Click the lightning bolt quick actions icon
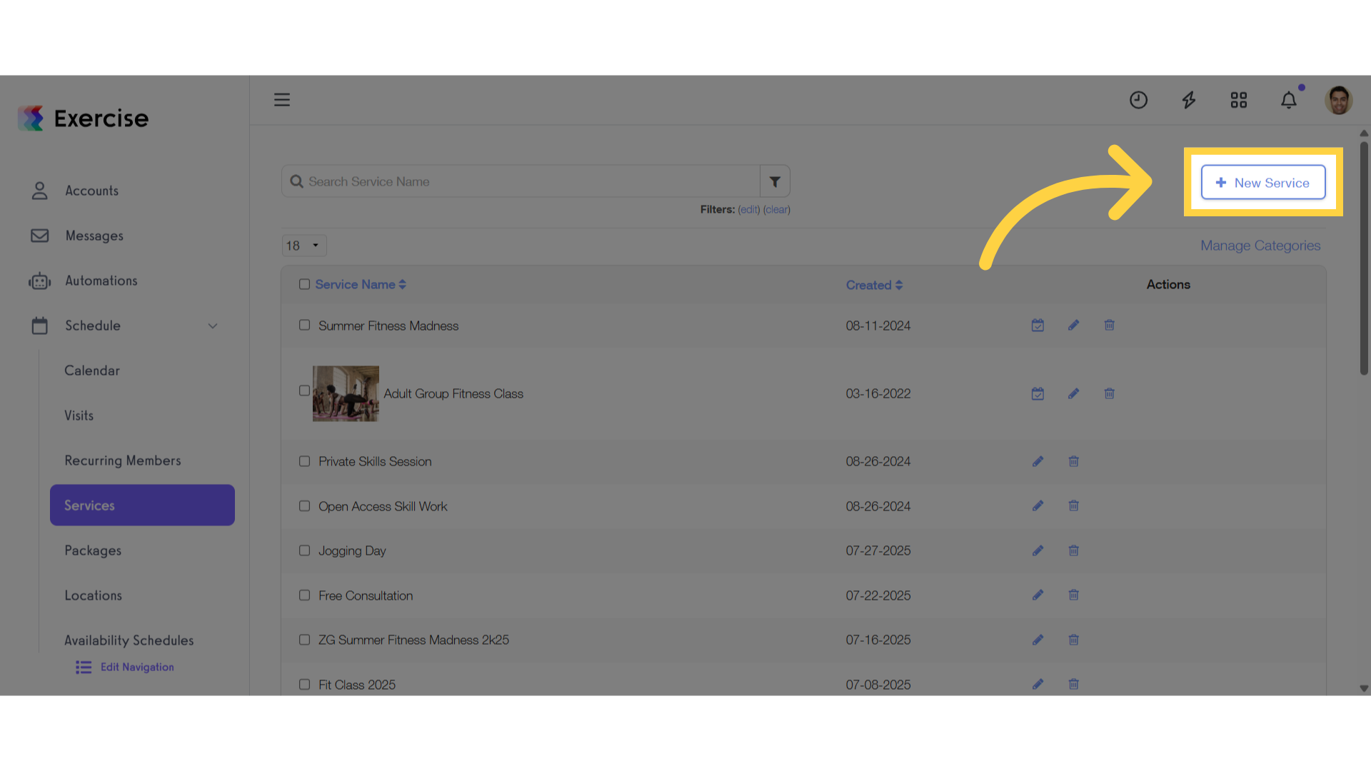This screenshot has width=1371, height=771. click(x=1189, y=100)
